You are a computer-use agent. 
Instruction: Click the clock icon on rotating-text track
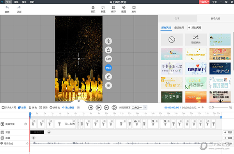pos(26,124)
